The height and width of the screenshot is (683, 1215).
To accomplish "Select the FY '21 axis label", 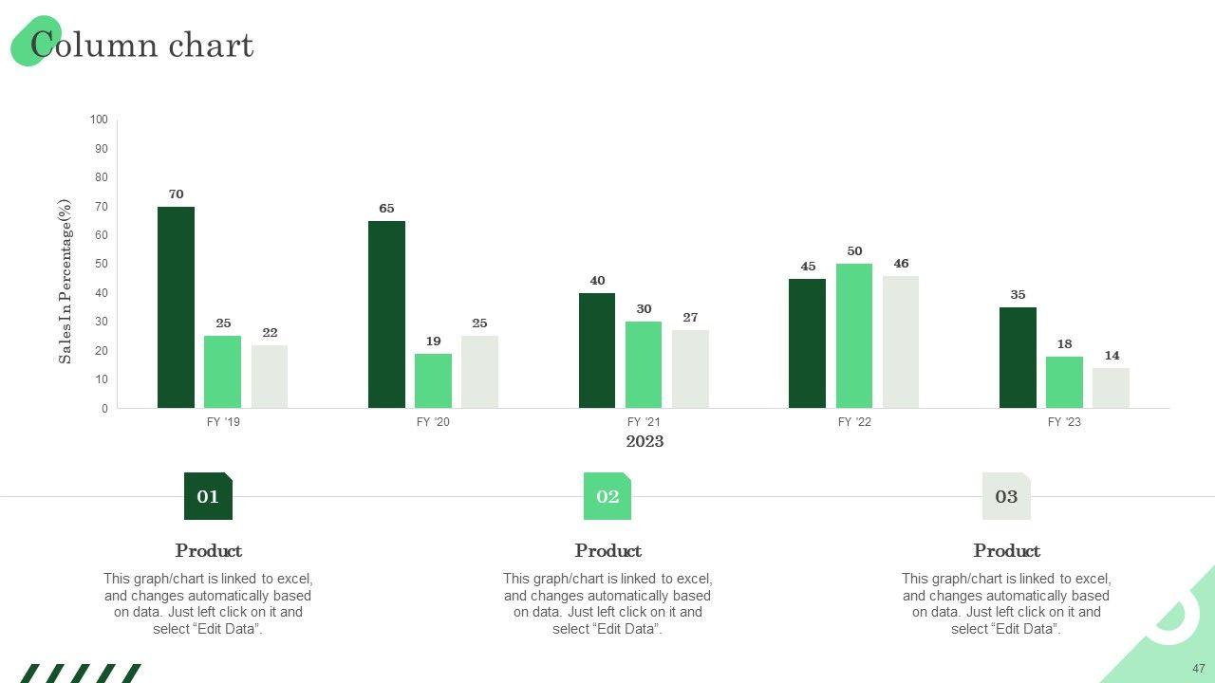I will click(x=644, y=422).
